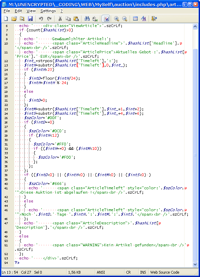Click the Web Source Code scheme label
This screenshot has height=277, width=200.
(x=165, y=272)
